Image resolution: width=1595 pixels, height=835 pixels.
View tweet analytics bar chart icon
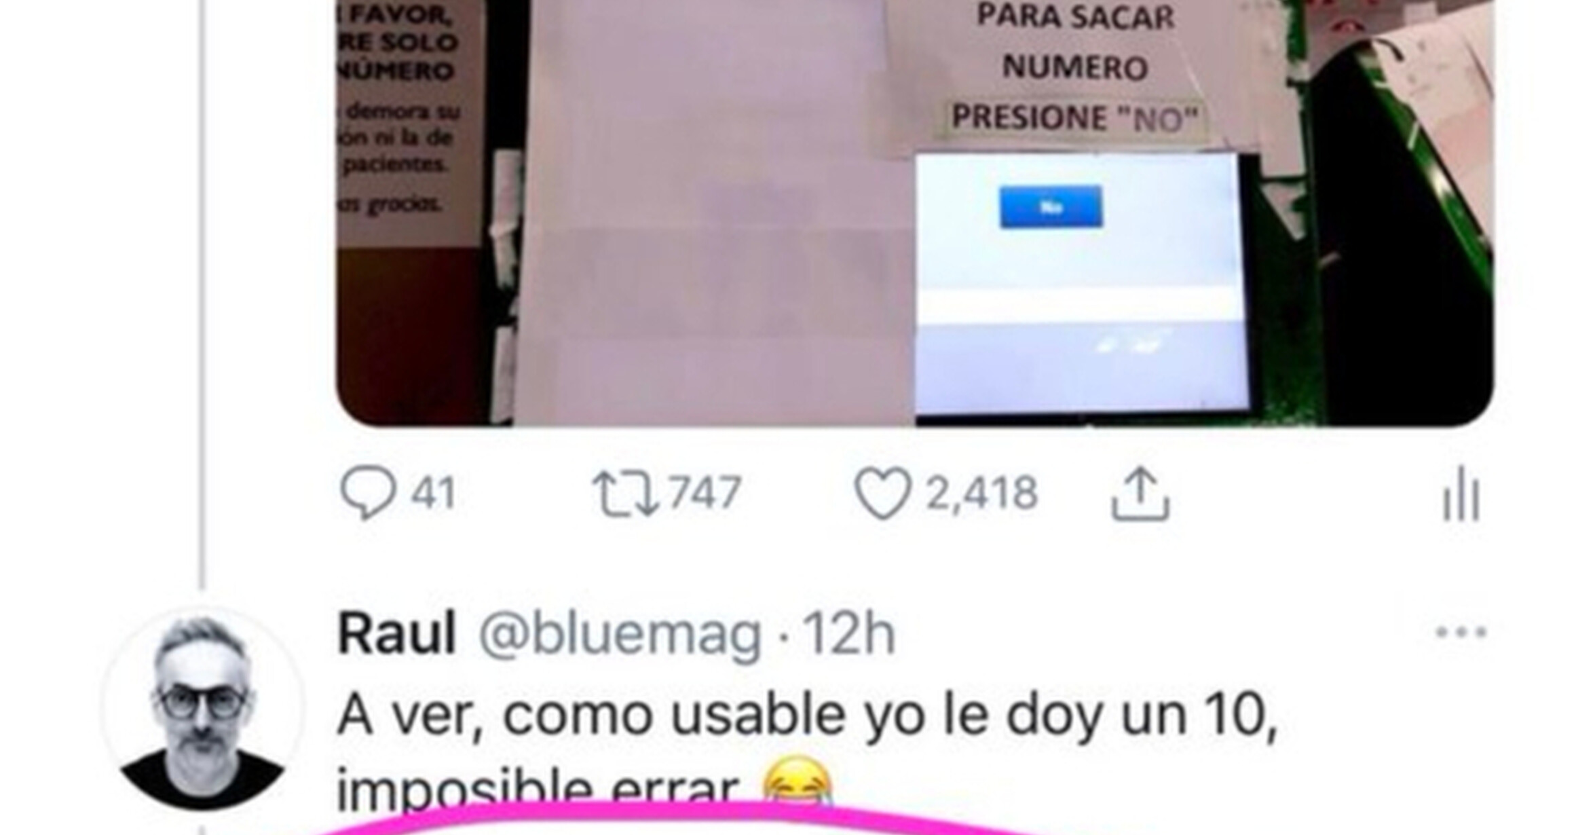(x=1461, y=494)
